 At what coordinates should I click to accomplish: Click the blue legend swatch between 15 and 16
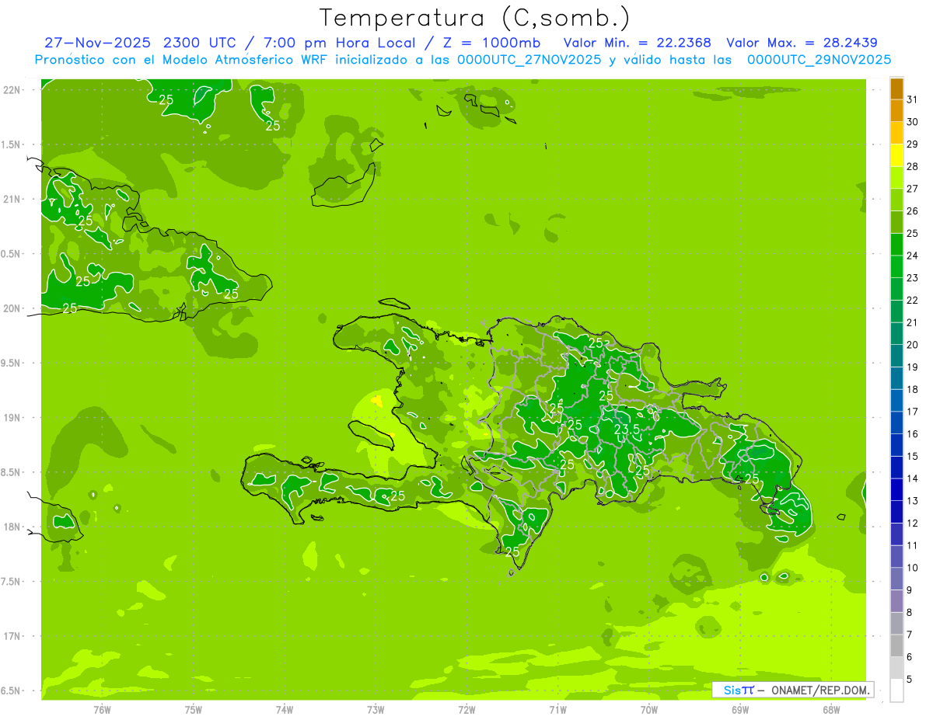tap(896, 445)
